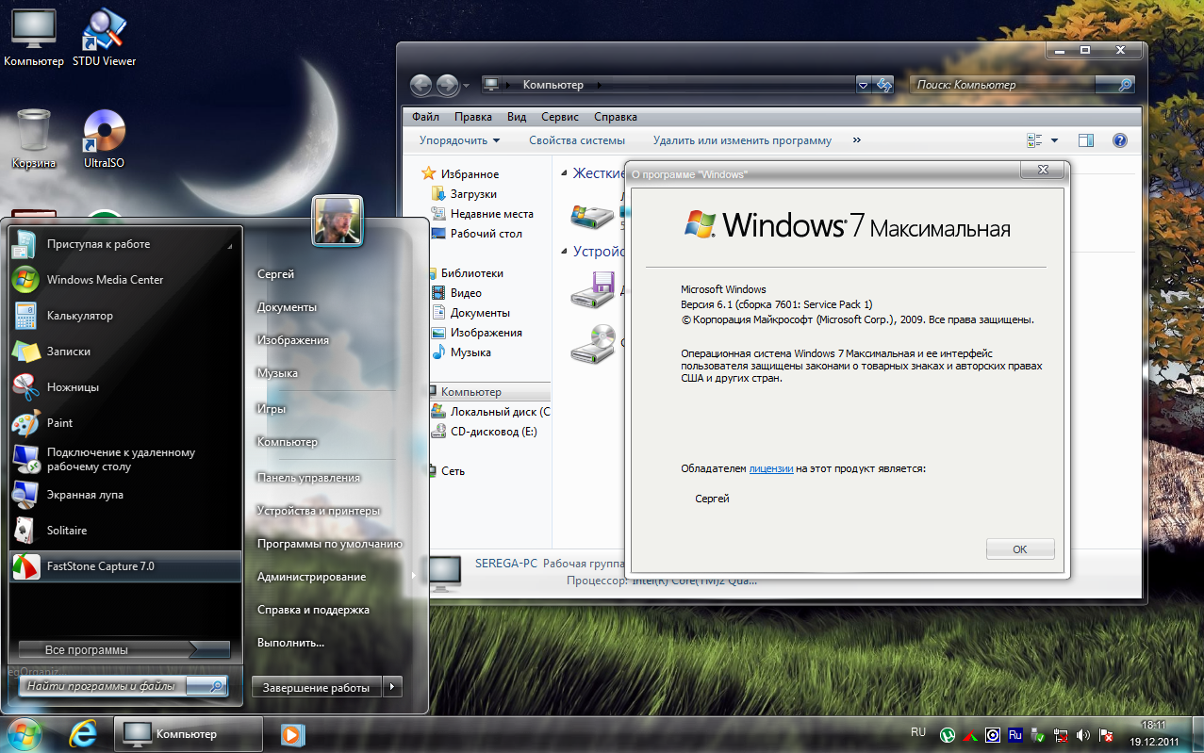Click the Back arrow in Explorer
Image resolution: width=1204 pixels, height=753 pixels.
[421, 85]
